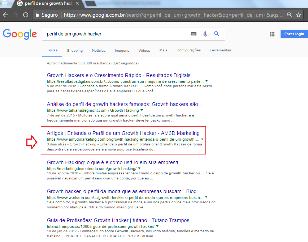Click the 'Growth Hacking' breadcrumb after tahianadegmont.com

[x=124, y=110]
